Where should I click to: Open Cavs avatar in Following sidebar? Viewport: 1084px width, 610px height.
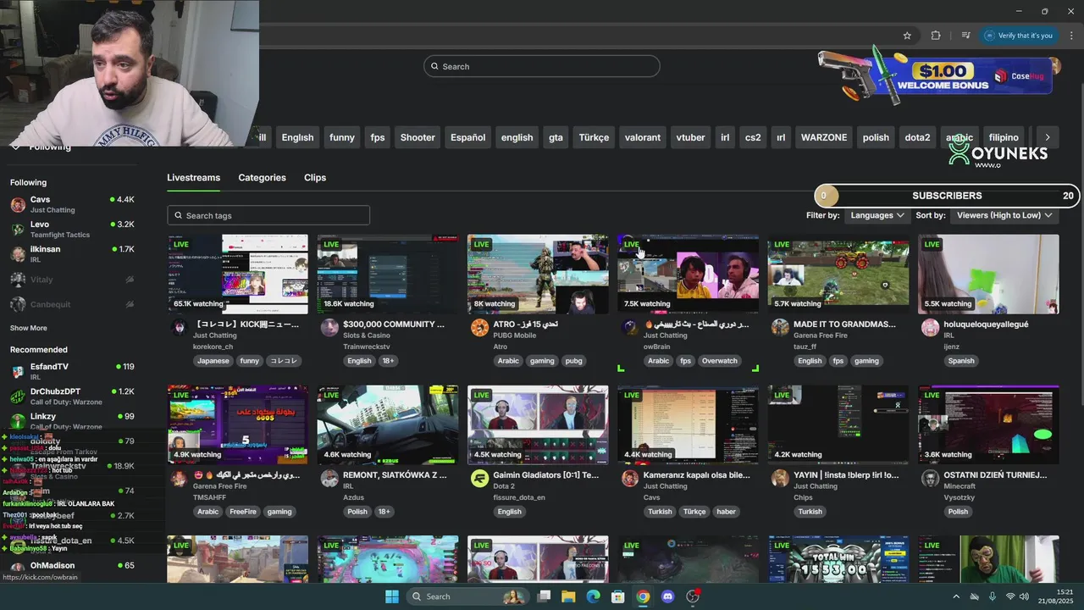18,204
